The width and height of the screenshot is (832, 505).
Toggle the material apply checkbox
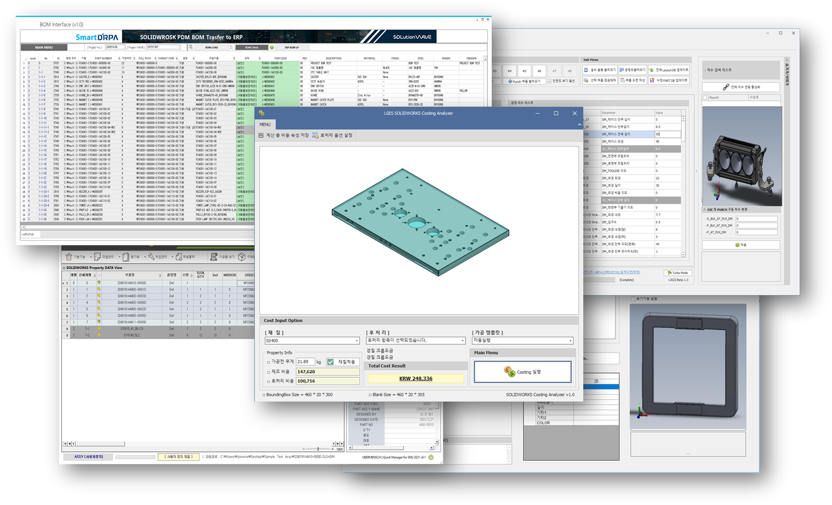pos(331,361)
